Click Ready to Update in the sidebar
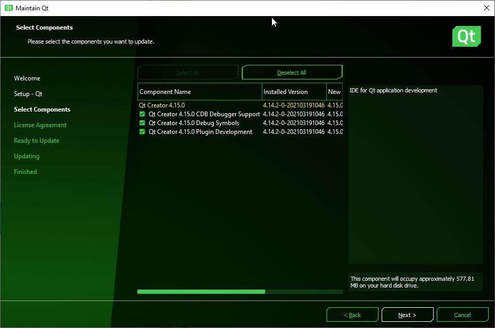The height and width of the screenshot is (328, 495). (x=36, y=141)
